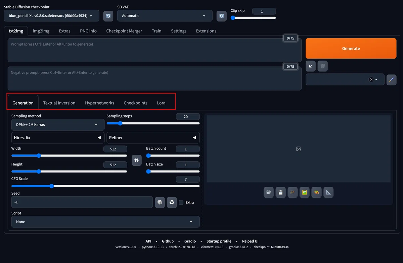Open the Github footer link

click(x=168, y=241)
